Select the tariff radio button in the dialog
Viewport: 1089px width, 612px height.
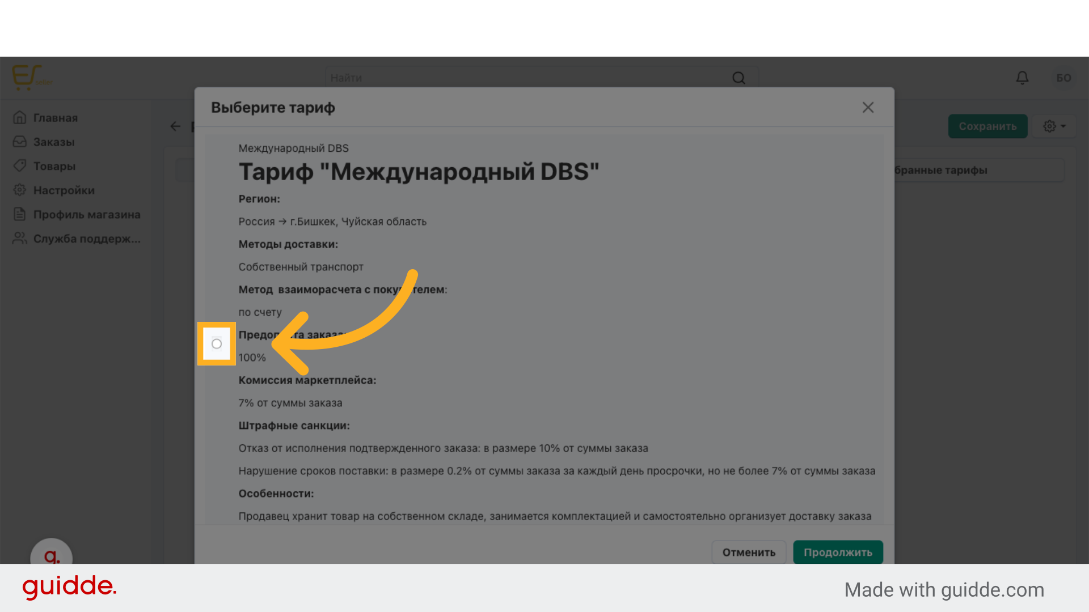click(216, 343)
